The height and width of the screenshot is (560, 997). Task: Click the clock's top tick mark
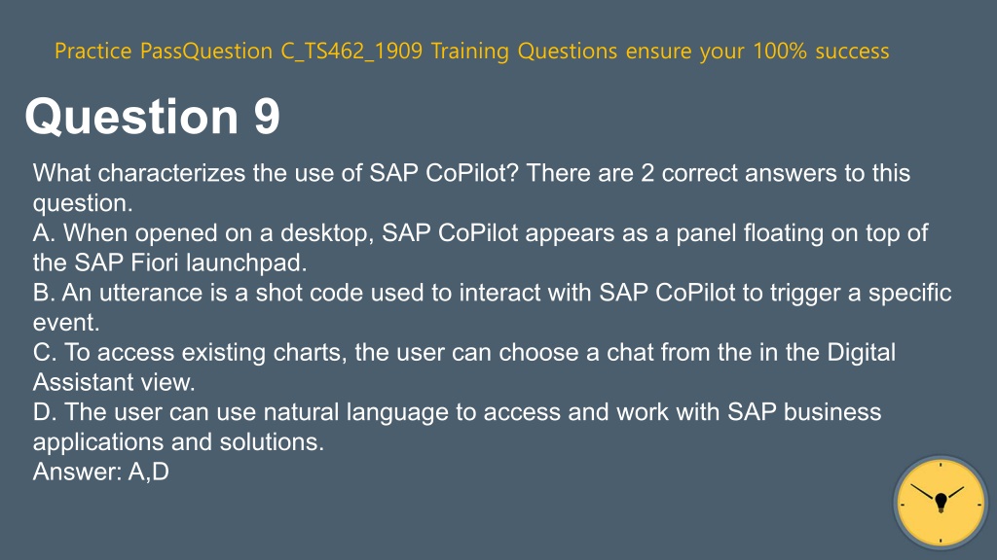[941, 465]
